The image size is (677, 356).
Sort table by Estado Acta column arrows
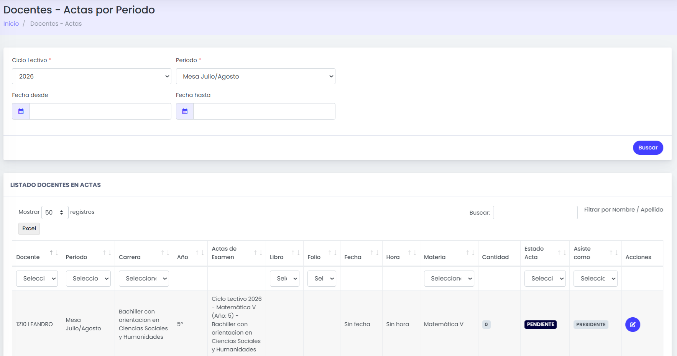562,253
